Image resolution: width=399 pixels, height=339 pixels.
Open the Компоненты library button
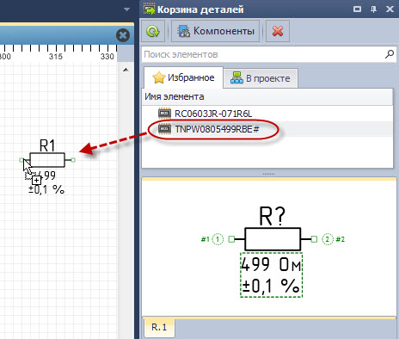pos(216,31)
